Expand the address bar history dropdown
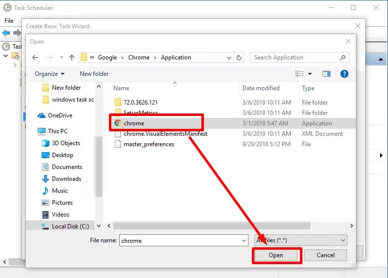The height and width of the screenshot is (278, 388). tap(229, 57)
